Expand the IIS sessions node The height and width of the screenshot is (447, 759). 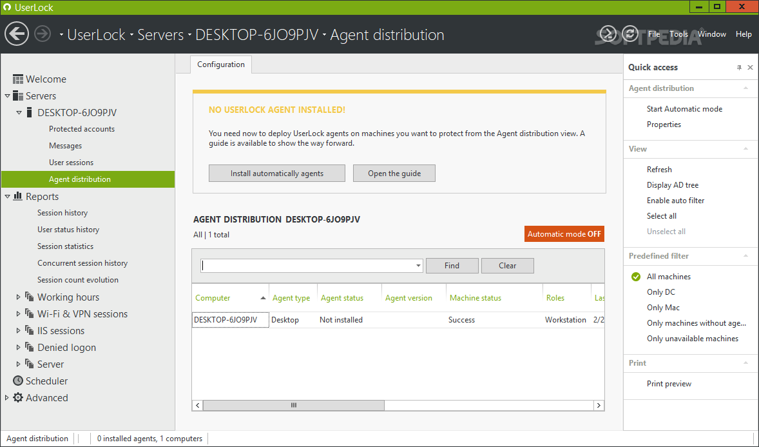pyautogui.click(x=19, y=330)
